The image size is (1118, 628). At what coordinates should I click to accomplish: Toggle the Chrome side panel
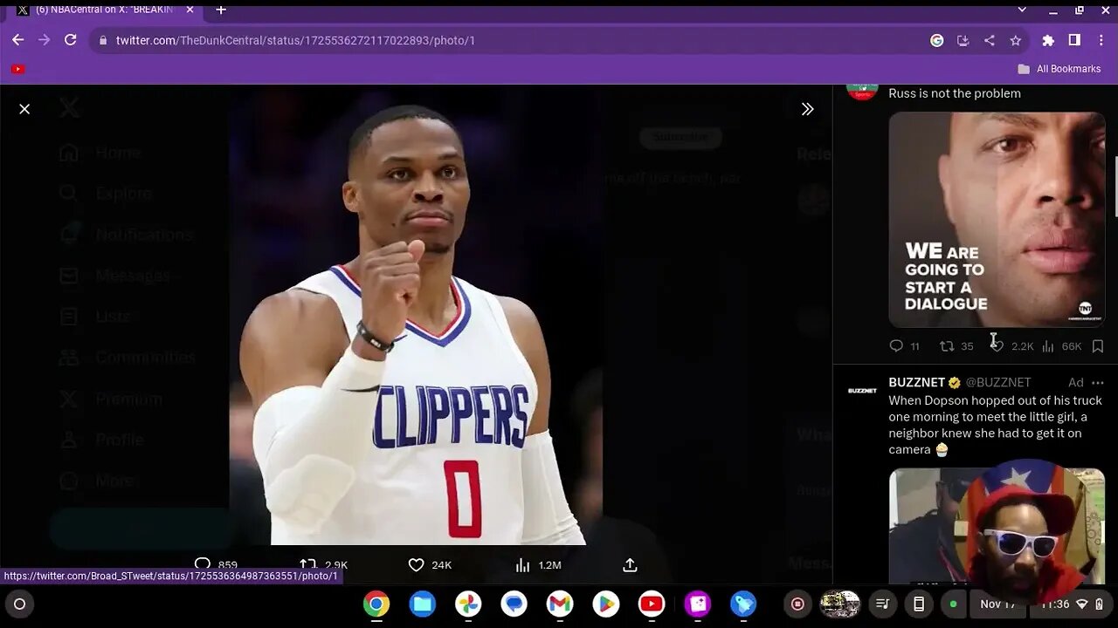click(1074, 40)
